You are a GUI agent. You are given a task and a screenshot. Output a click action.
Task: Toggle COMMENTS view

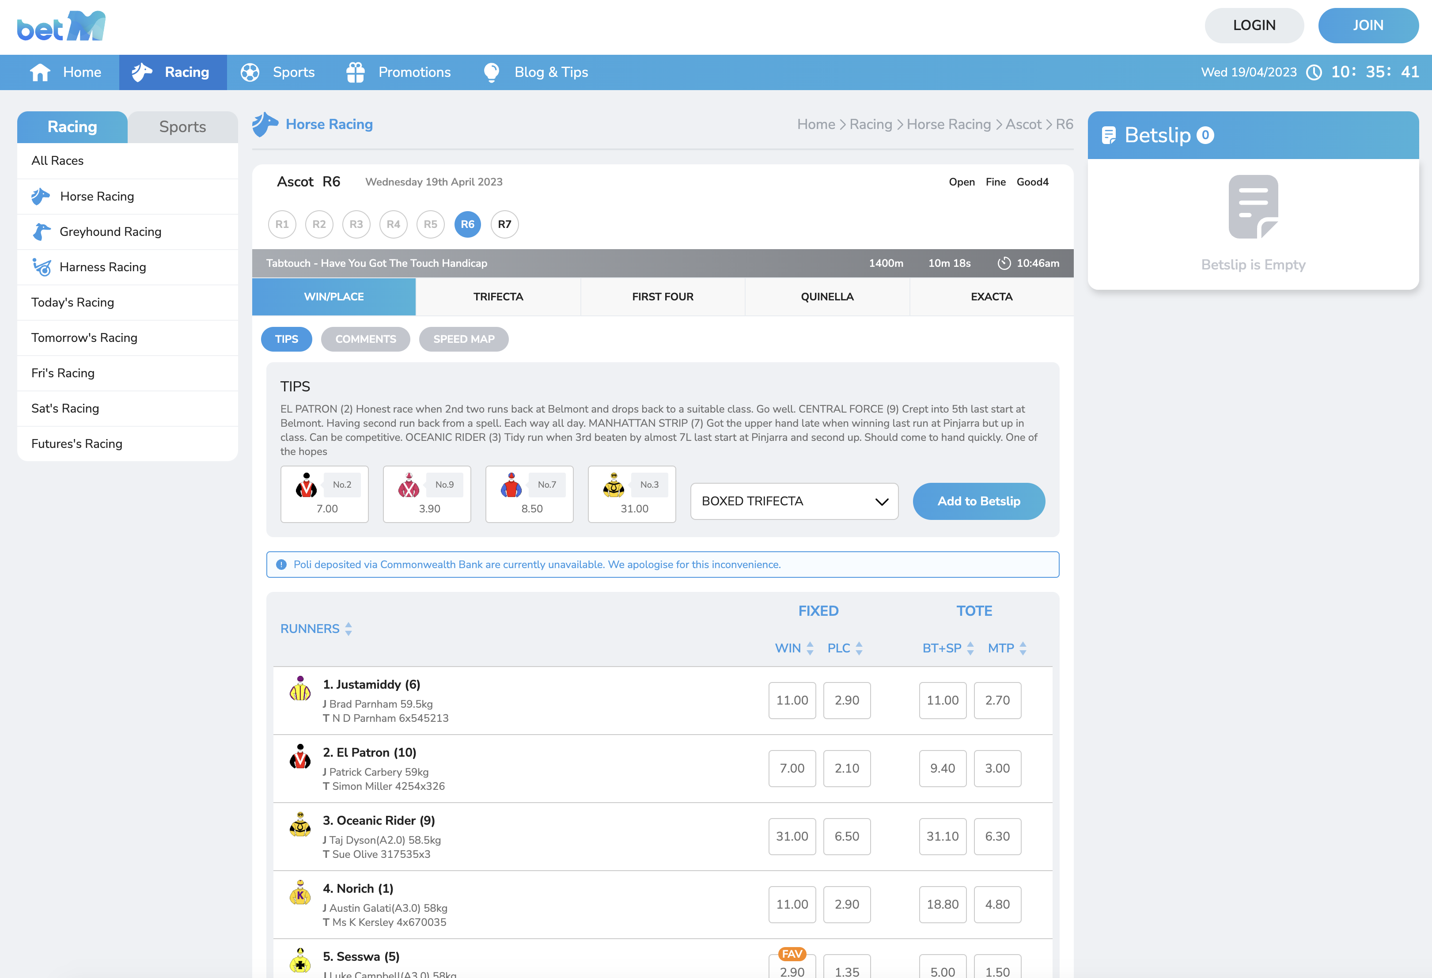[365, 339]
